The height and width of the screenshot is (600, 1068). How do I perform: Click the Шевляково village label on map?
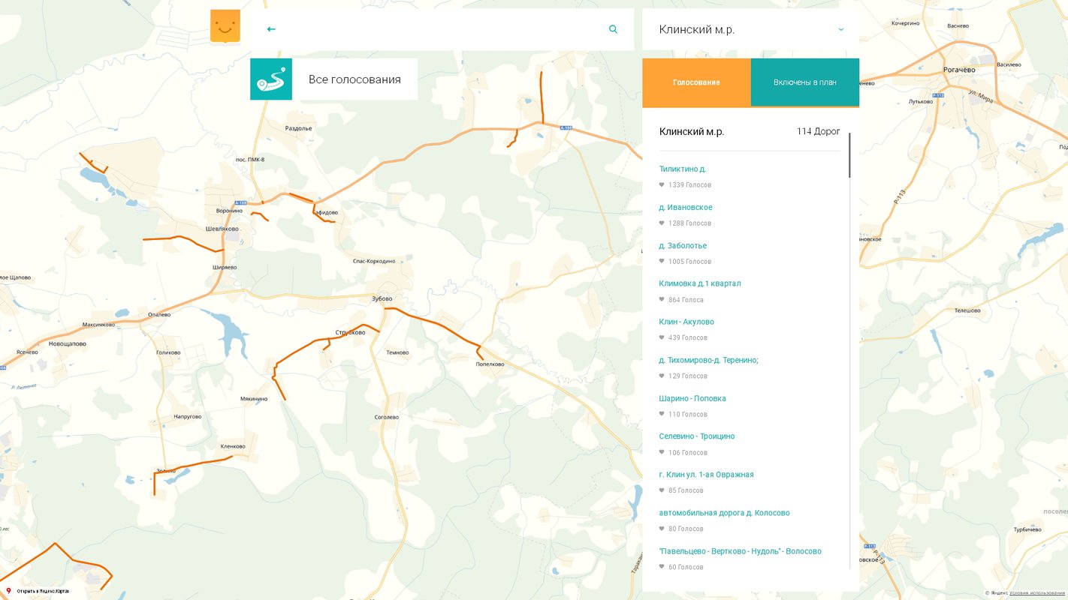pos(222,229)
